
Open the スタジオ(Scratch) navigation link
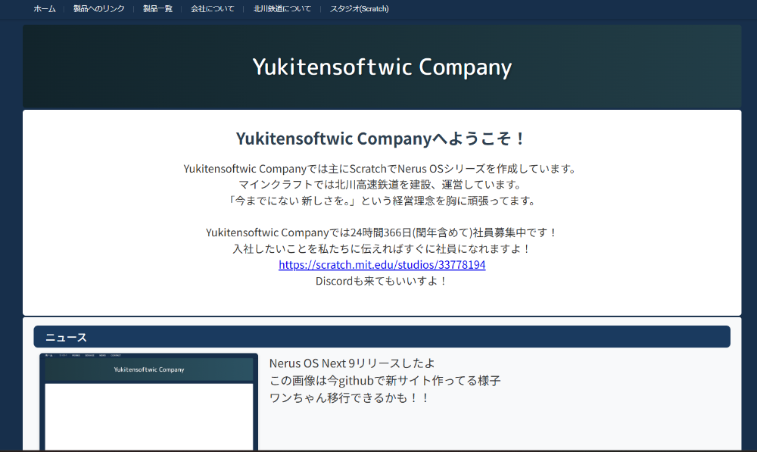point(359,9)
